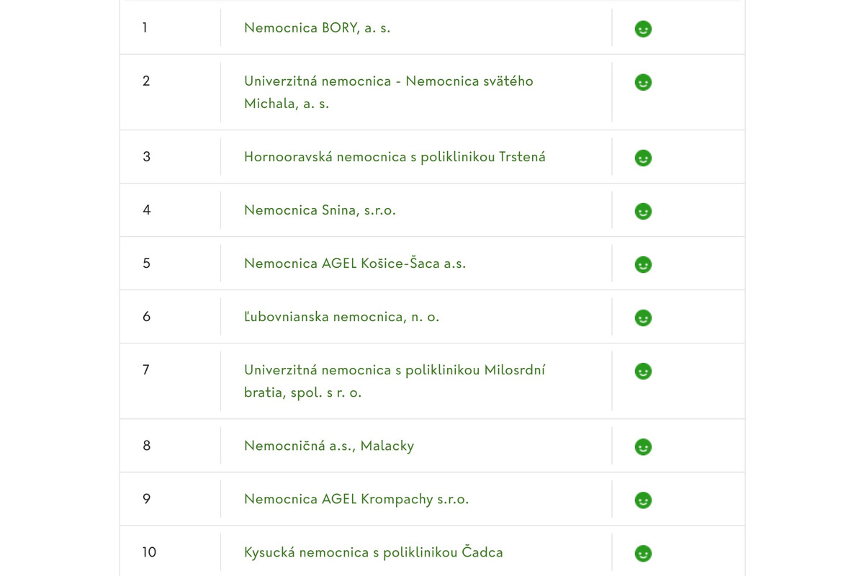The width and height of the screenshot is (864, 576).
Task: Click rank number 10 in the table
Action: pos(149,552)
